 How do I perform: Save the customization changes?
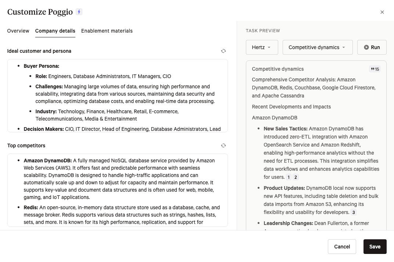tap(375, 247)
